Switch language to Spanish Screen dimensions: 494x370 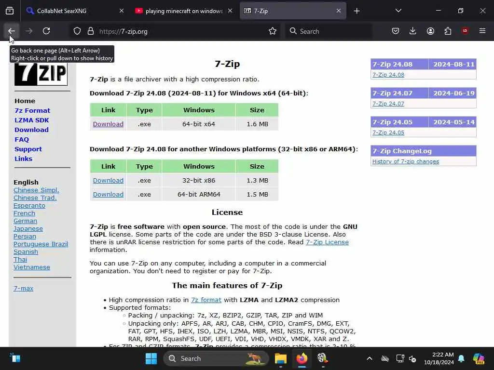(x=26, y=251)
